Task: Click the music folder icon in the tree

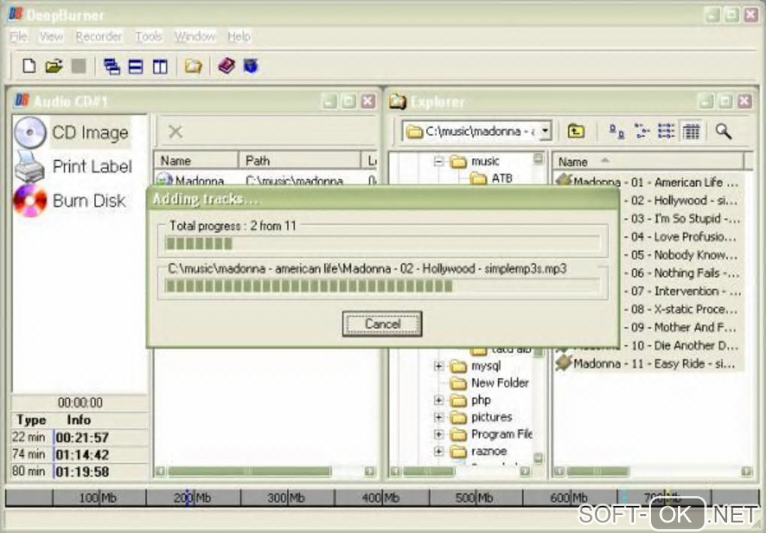Action: point(459,162)
